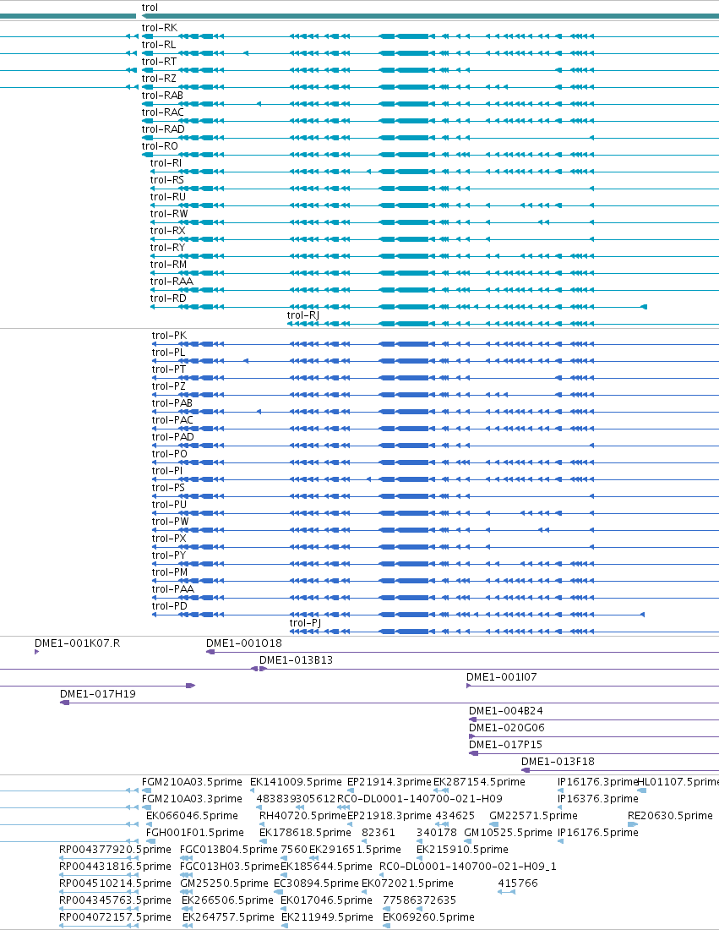Select transcript trol-RL label
This screenshot has width=719, height=930.
pyautogui.click(x=159, y=45)
